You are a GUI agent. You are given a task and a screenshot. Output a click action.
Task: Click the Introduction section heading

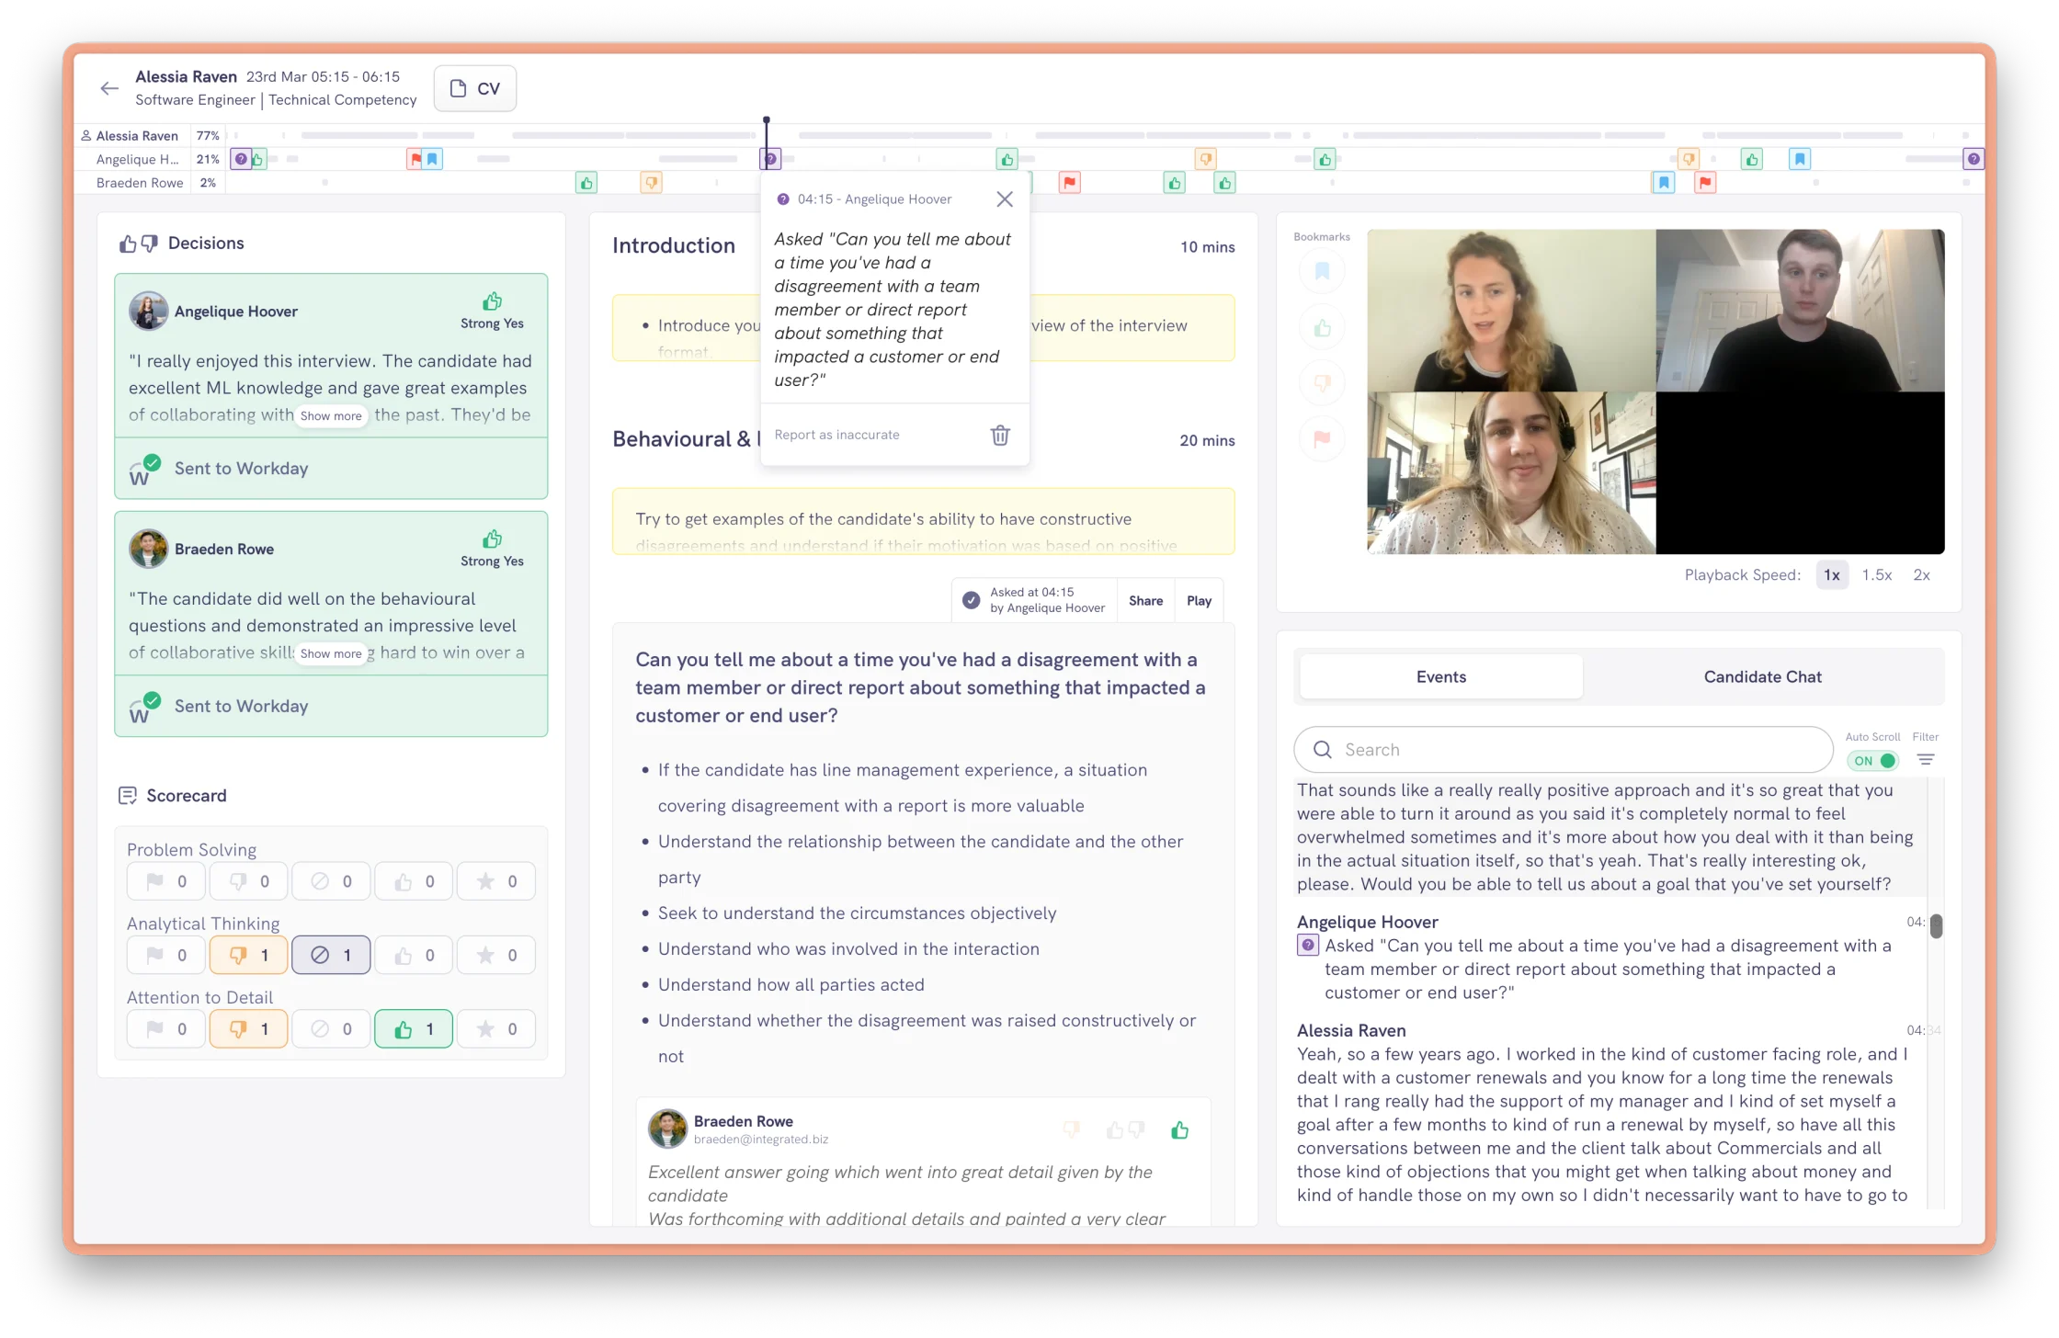674,245
